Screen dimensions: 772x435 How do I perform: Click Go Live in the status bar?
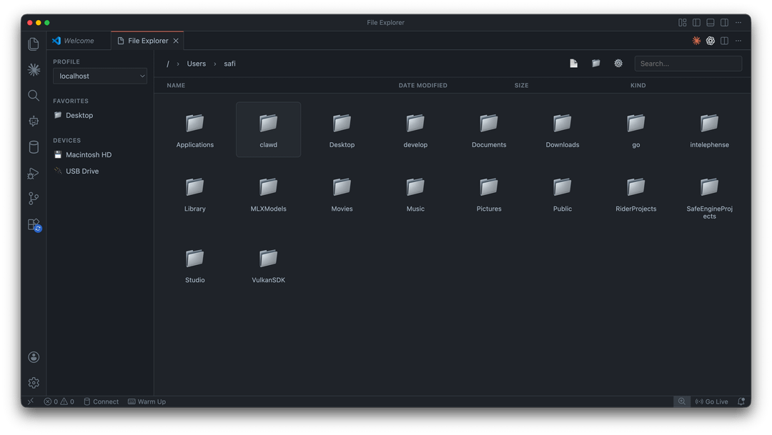[x=711, y=401]
